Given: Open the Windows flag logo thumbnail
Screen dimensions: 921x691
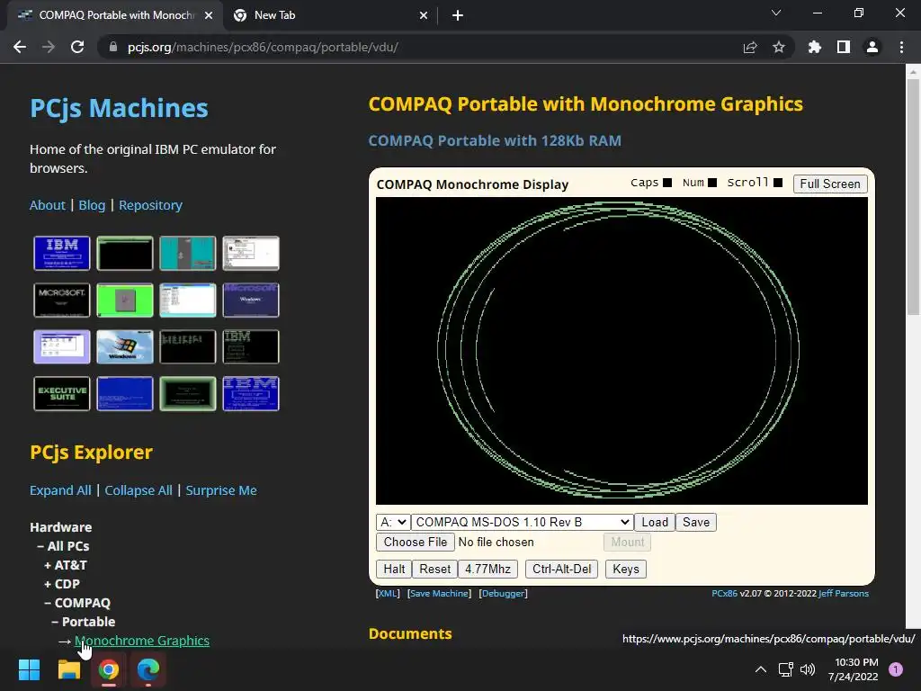Looking at the screenshot, I should tap(125, 346).
